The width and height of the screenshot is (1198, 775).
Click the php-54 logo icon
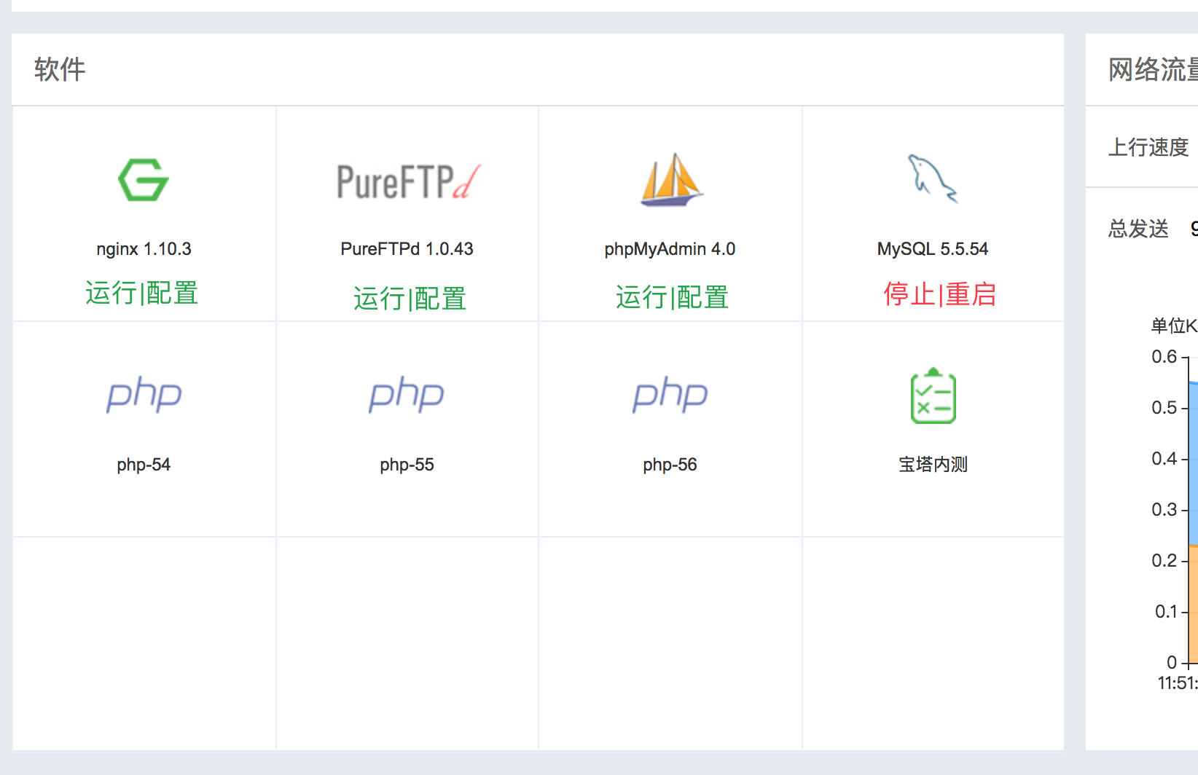pyautogui.click(x=144, y=396)
